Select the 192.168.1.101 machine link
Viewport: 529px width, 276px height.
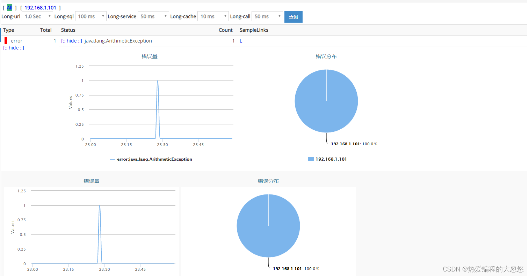point(40,8)
